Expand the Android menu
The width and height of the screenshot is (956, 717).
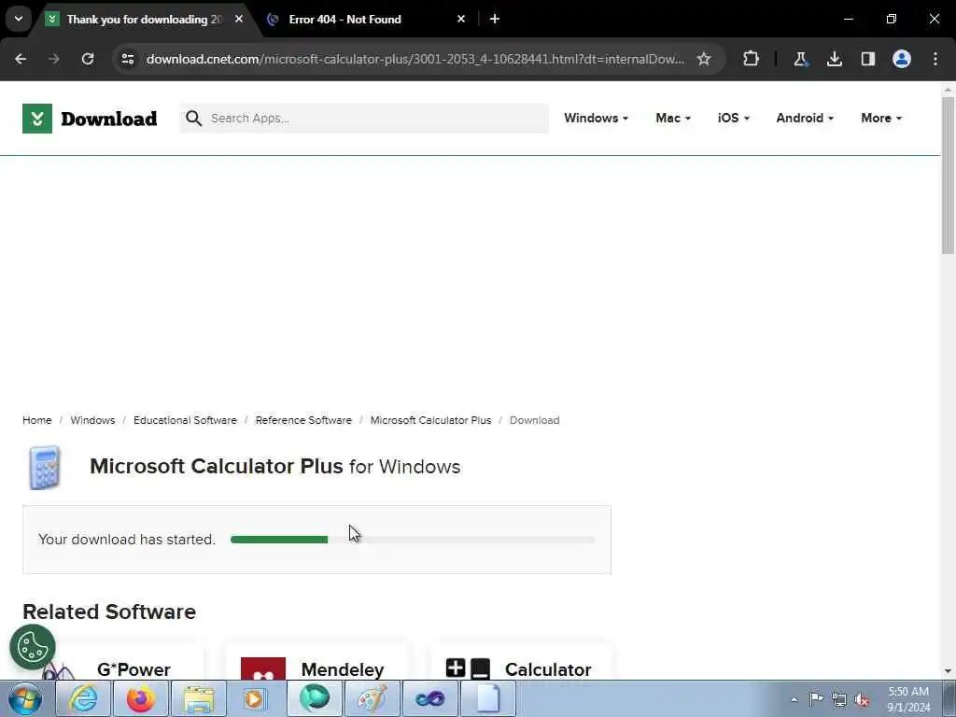click(805, 119)
